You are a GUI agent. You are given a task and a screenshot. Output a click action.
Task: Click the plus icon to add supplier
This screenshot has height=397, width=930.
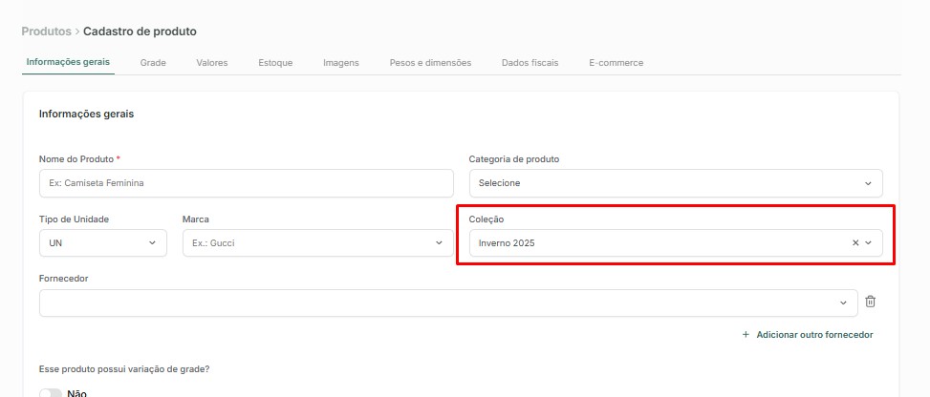pyautogui.click(x=746, y=335)
